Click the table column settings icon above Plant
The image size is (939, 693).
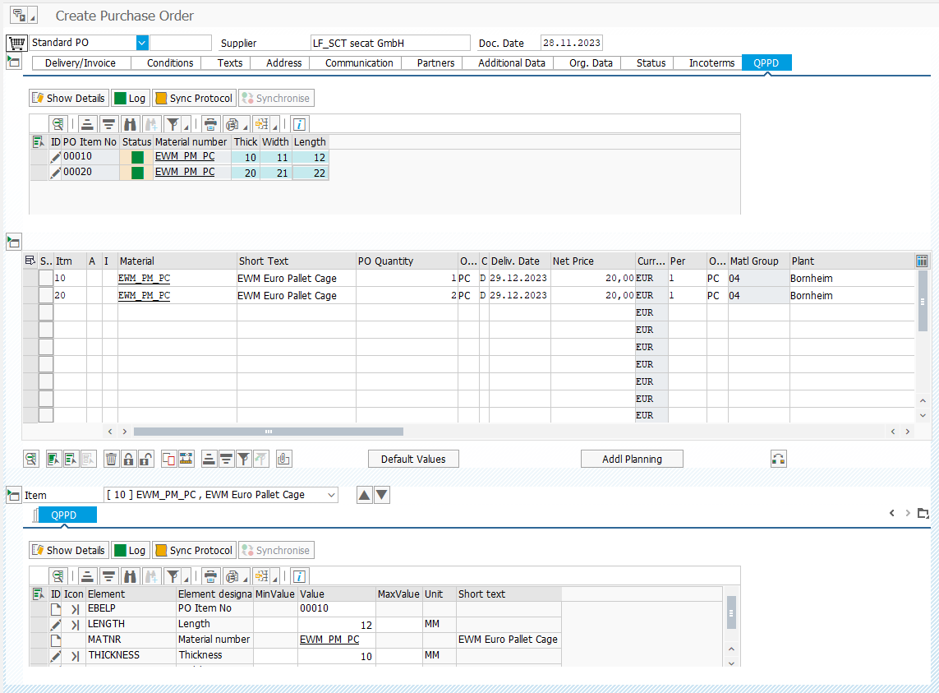(x=923, y=261)
